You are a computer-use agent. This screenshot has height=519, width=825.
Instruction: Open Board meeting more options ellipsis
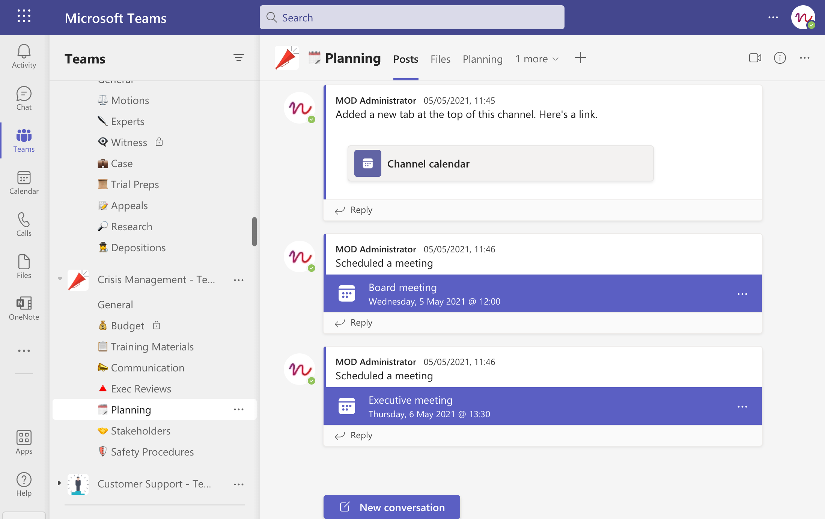[x=742, y=294]
